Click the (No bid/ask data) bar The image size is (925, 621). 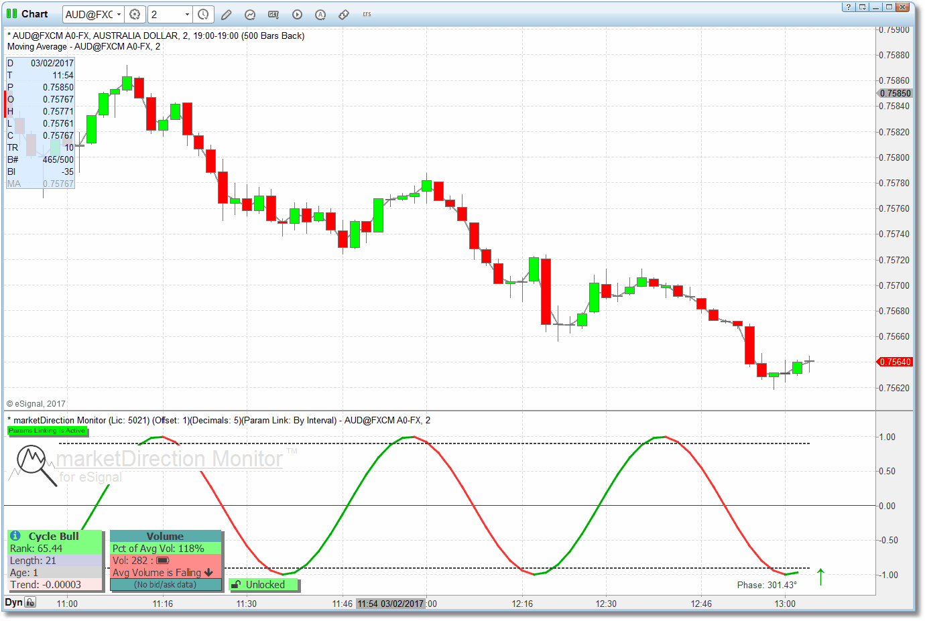[165, 585]
